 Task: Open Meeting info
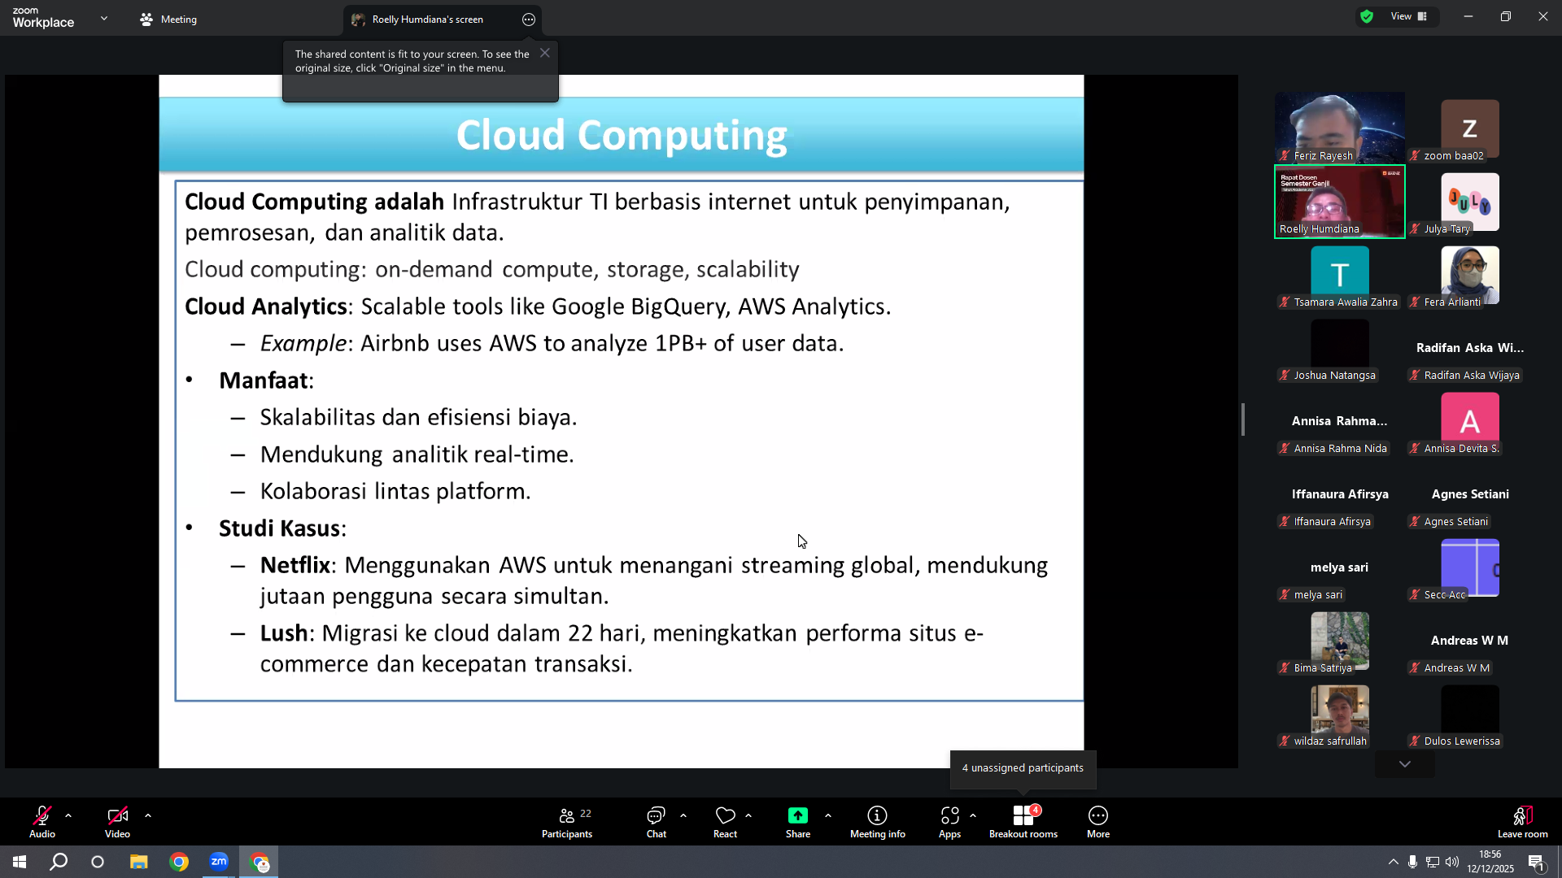878,821
